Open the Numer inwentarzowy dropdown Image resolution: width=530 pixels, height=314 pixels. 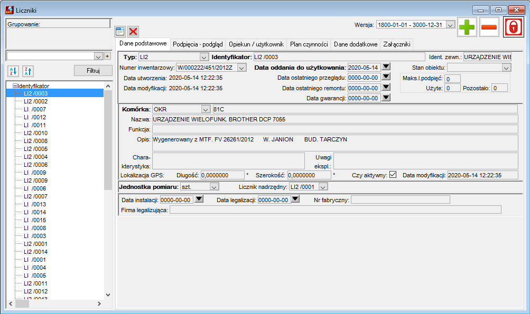click(x=241, y=68)
